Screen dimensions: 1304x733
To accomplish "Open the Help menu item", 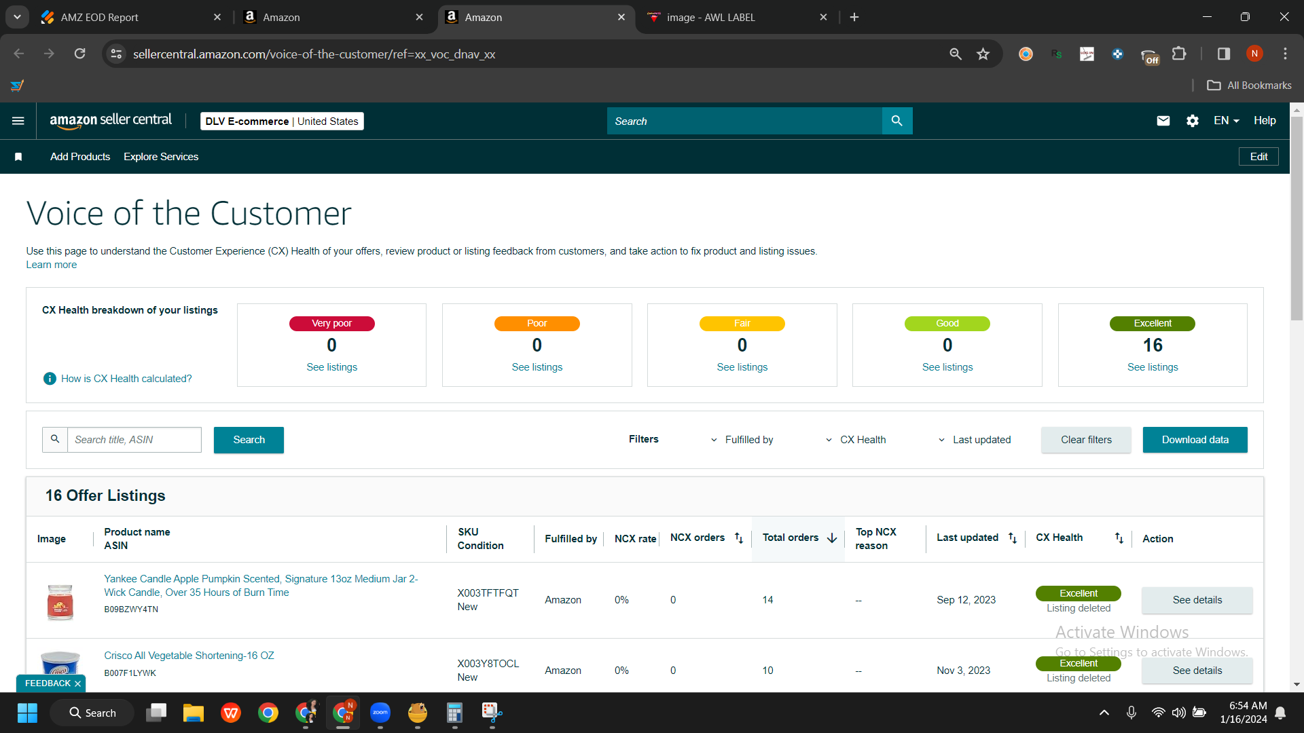I will click(1265, 121).
